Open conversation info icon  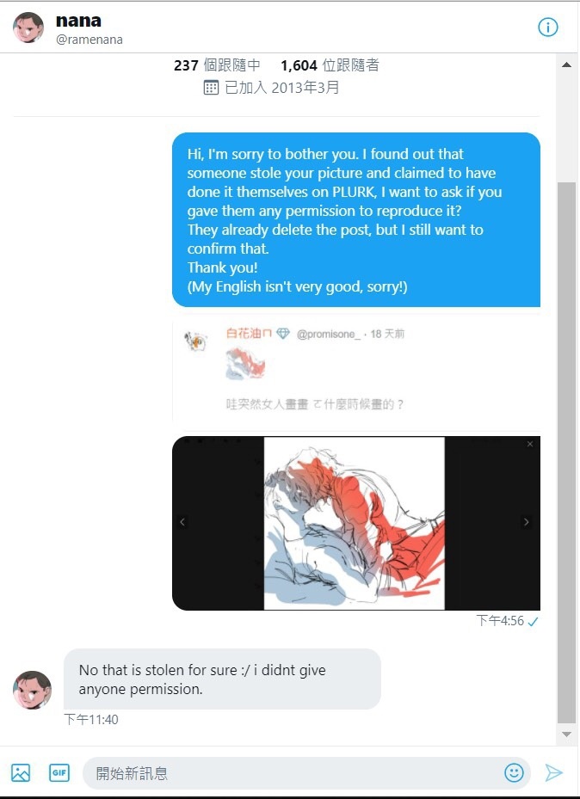click(548, 27)
